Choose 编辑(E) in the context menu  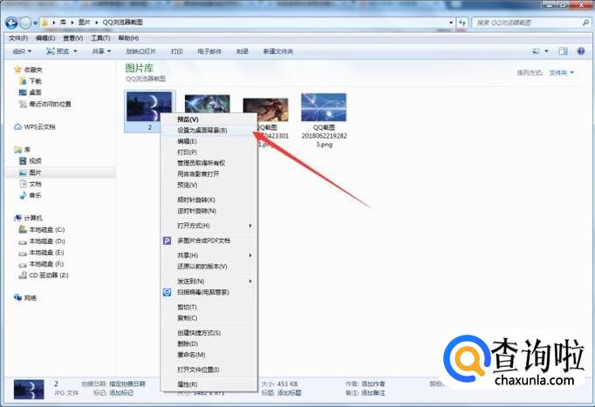(x=208, y=141)
